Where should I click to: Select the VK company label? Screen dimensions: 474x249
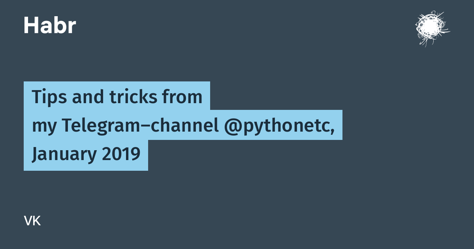coord(32,221)
